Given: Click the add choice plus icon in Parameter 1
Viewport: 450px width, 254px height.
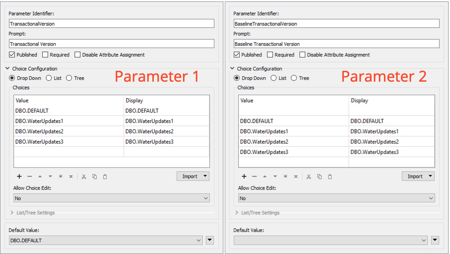Looking at the screenshot, I should tap(19, 176).
